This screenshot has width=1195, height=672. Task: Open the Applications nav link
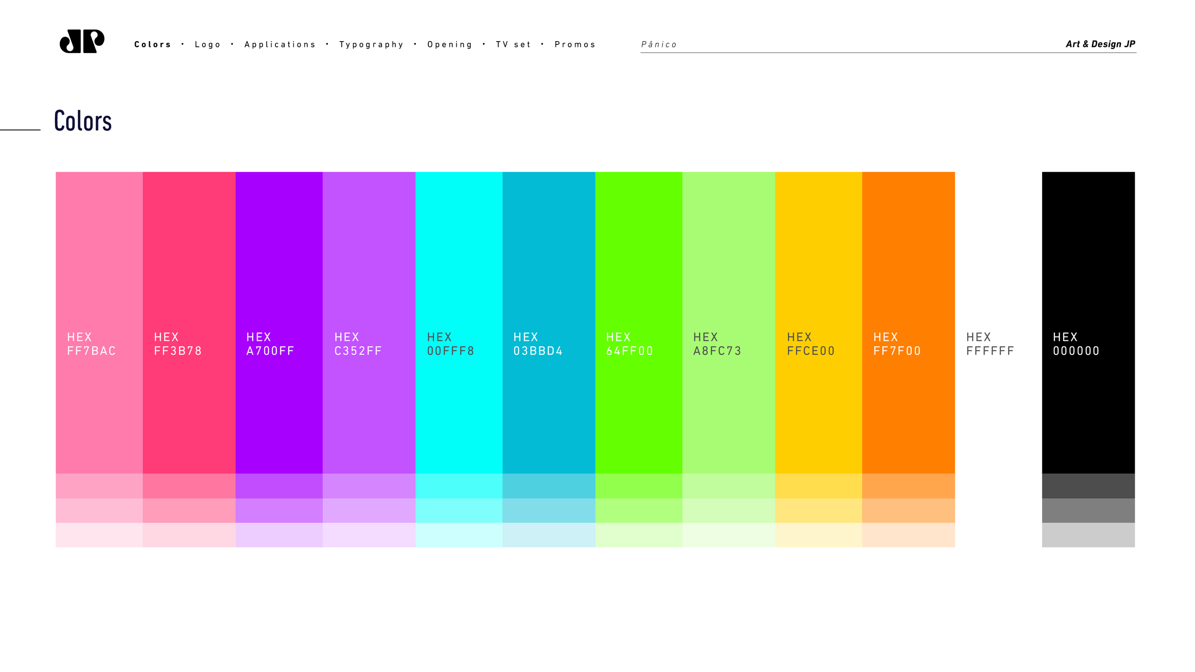coord(280,44)
